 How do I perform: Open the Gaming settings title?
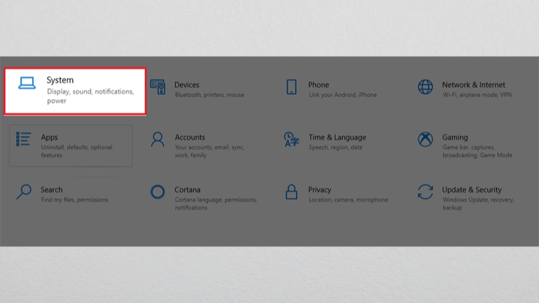point(455,137)
